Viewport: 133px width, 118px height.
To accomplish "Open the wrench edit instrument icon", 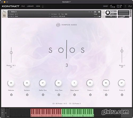I will [4, 12].
